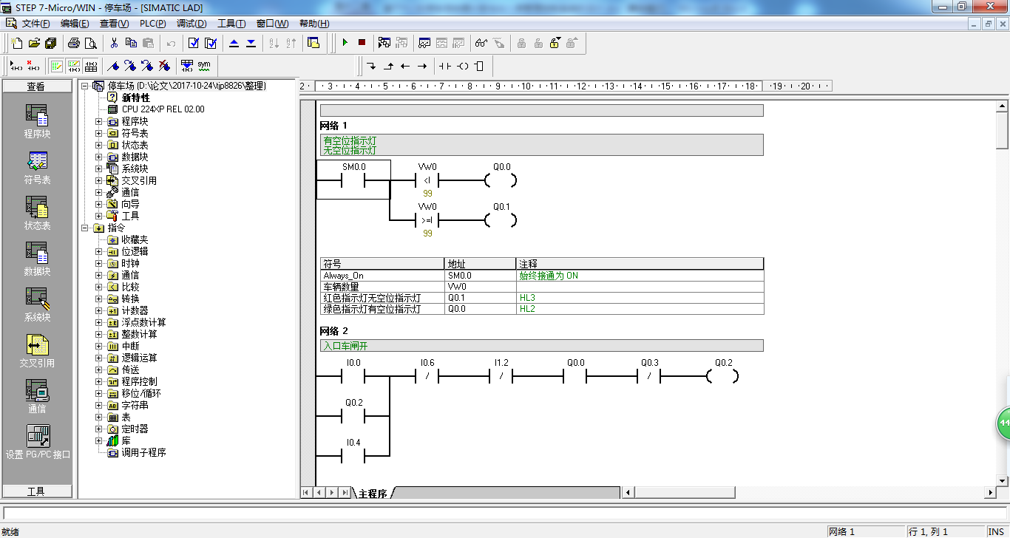Select 调用子程序 in the instruction tree
The image size is (1010, 538).
[143, 452]
